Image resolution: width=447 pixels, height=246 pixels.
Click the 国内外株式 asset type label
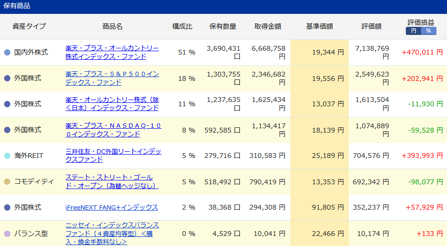[31, 52]
